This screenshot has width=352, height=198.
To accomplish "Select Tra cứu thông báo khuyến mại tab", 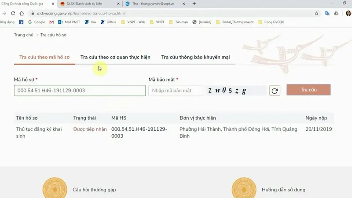I will [195, 57].
